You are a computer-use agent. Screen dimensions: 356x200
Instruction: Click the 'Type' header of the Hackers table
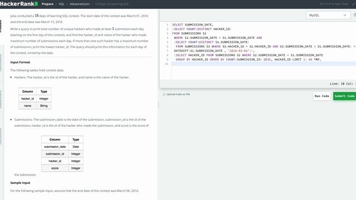click(x=44, y=91)
